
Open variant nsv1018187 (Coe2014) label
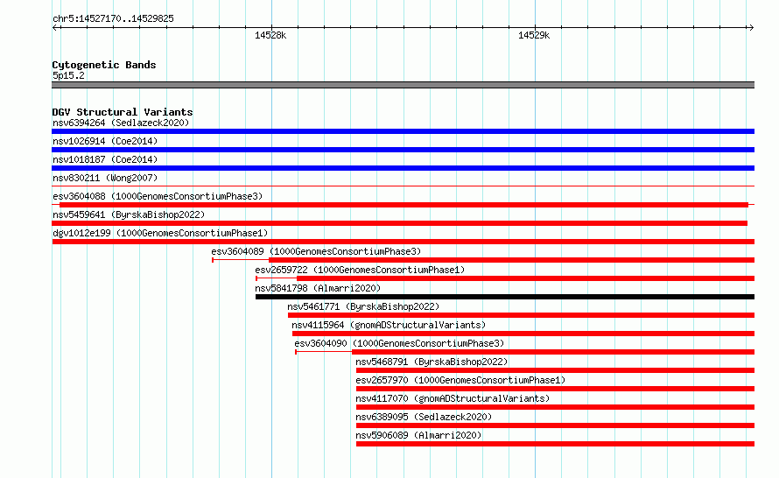pyautogui.click(x=105, y=159)
